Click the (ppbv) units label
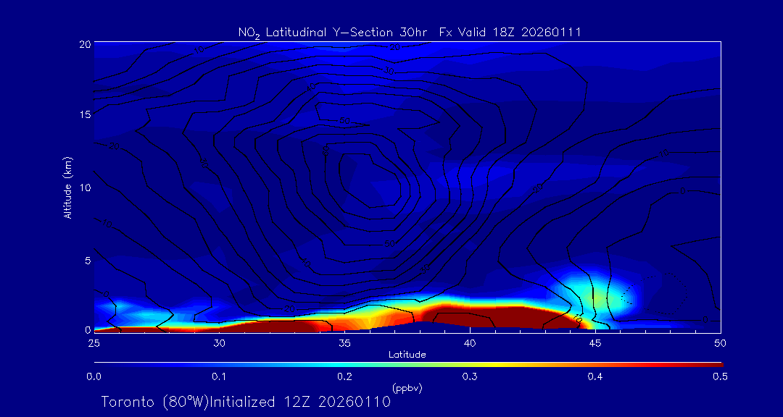The width and height of the screenshot is (783, 417). tap(407, 387)
